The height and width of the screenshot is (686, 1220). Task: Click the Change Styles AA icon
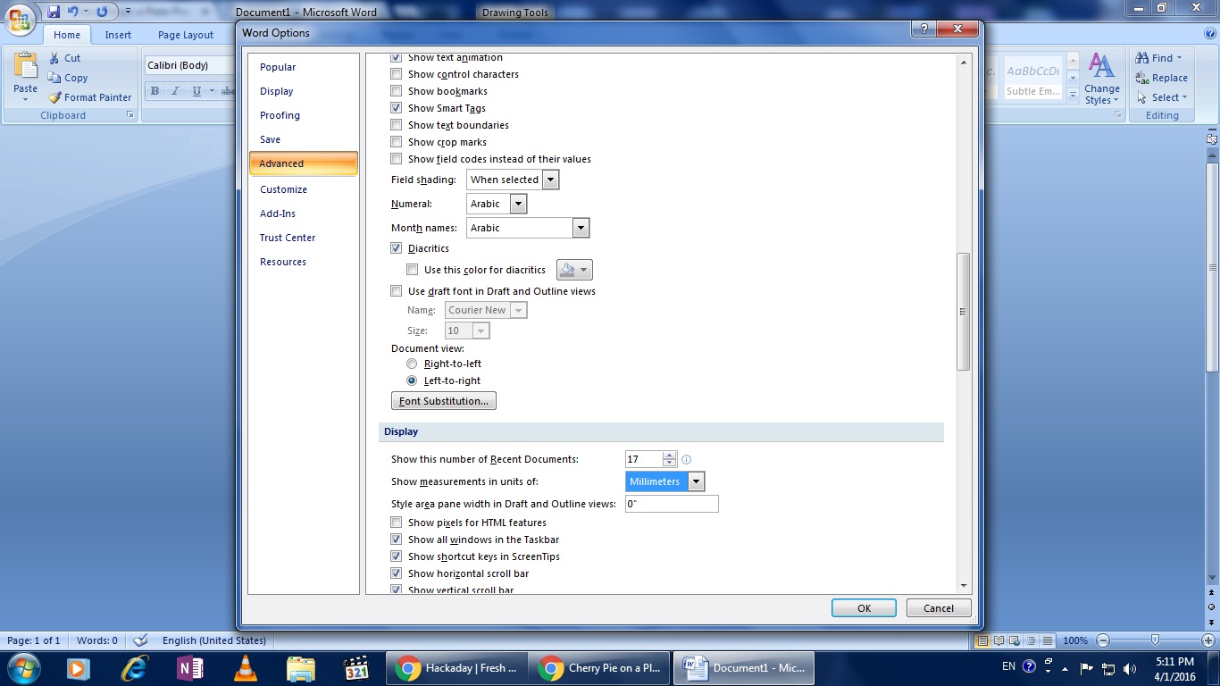1102,65
